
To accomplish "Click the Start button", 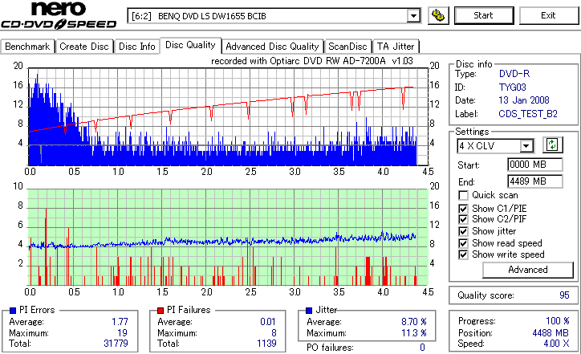I will (484, 15).
